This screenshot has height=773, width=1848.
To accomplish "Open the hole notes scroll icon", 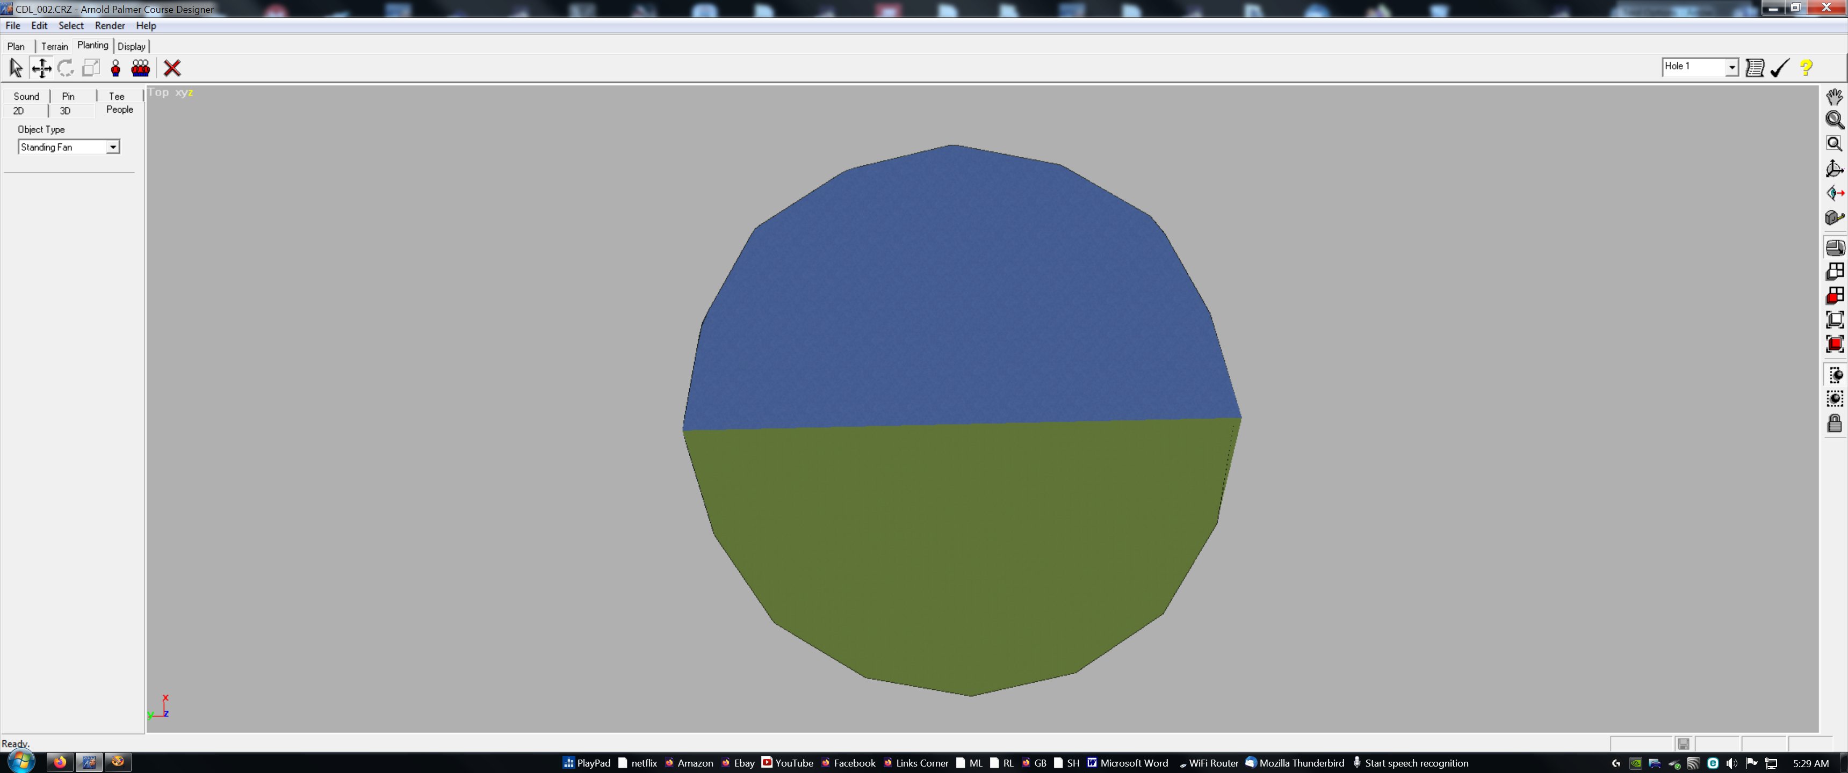I will pyautogui.click(x=1756, y=68).
